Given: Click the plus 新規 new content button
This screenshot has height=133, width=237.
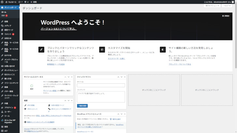Looking at the screenshot, I should pyautogui.click(x=34, y=2).
